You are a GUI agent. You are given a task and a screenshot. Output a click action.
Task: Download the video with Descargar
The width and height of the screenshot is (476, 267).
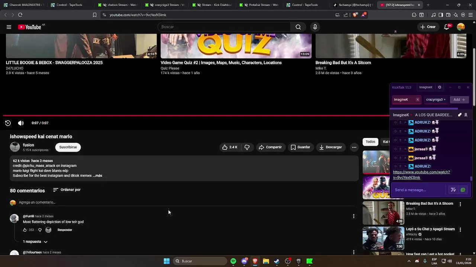(x=330, y=147)
